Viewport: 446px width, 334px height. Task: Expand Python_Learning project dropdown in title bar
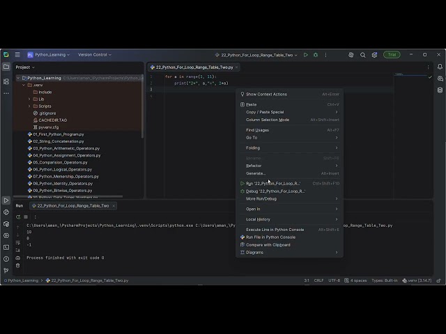(48, 54)
